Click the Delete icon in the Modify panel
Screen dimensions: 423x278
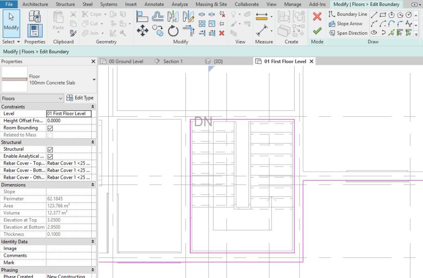[221, 33]
